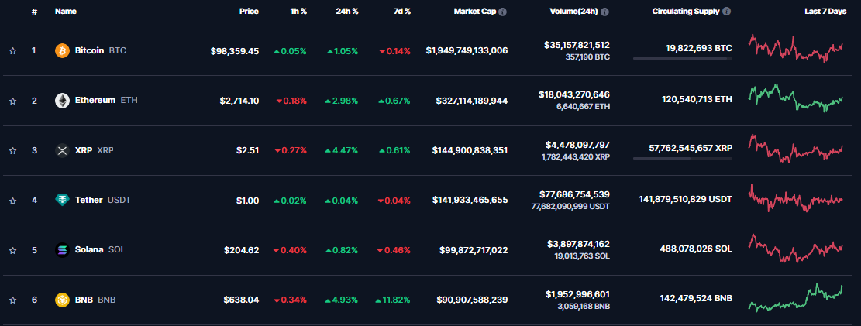Open the Volume(24h) info icon
Viewport: 861px width, 326px height.
point(604,12)
